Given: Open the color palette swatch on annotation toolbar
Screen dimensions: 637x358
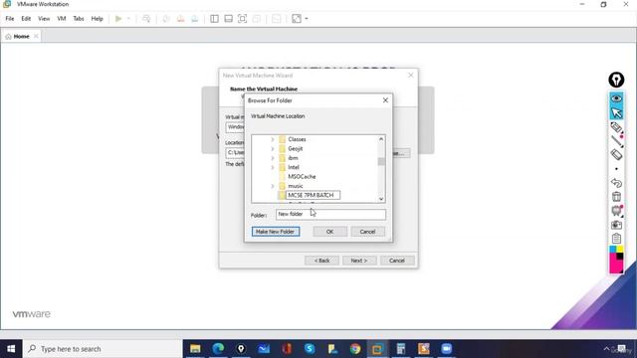Looking at the screenshot, I should tap(616, 260).
